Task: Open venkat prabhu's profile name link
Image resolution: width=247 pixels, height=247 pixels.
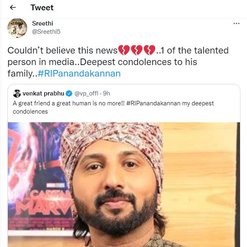Action: pos(44,93)
